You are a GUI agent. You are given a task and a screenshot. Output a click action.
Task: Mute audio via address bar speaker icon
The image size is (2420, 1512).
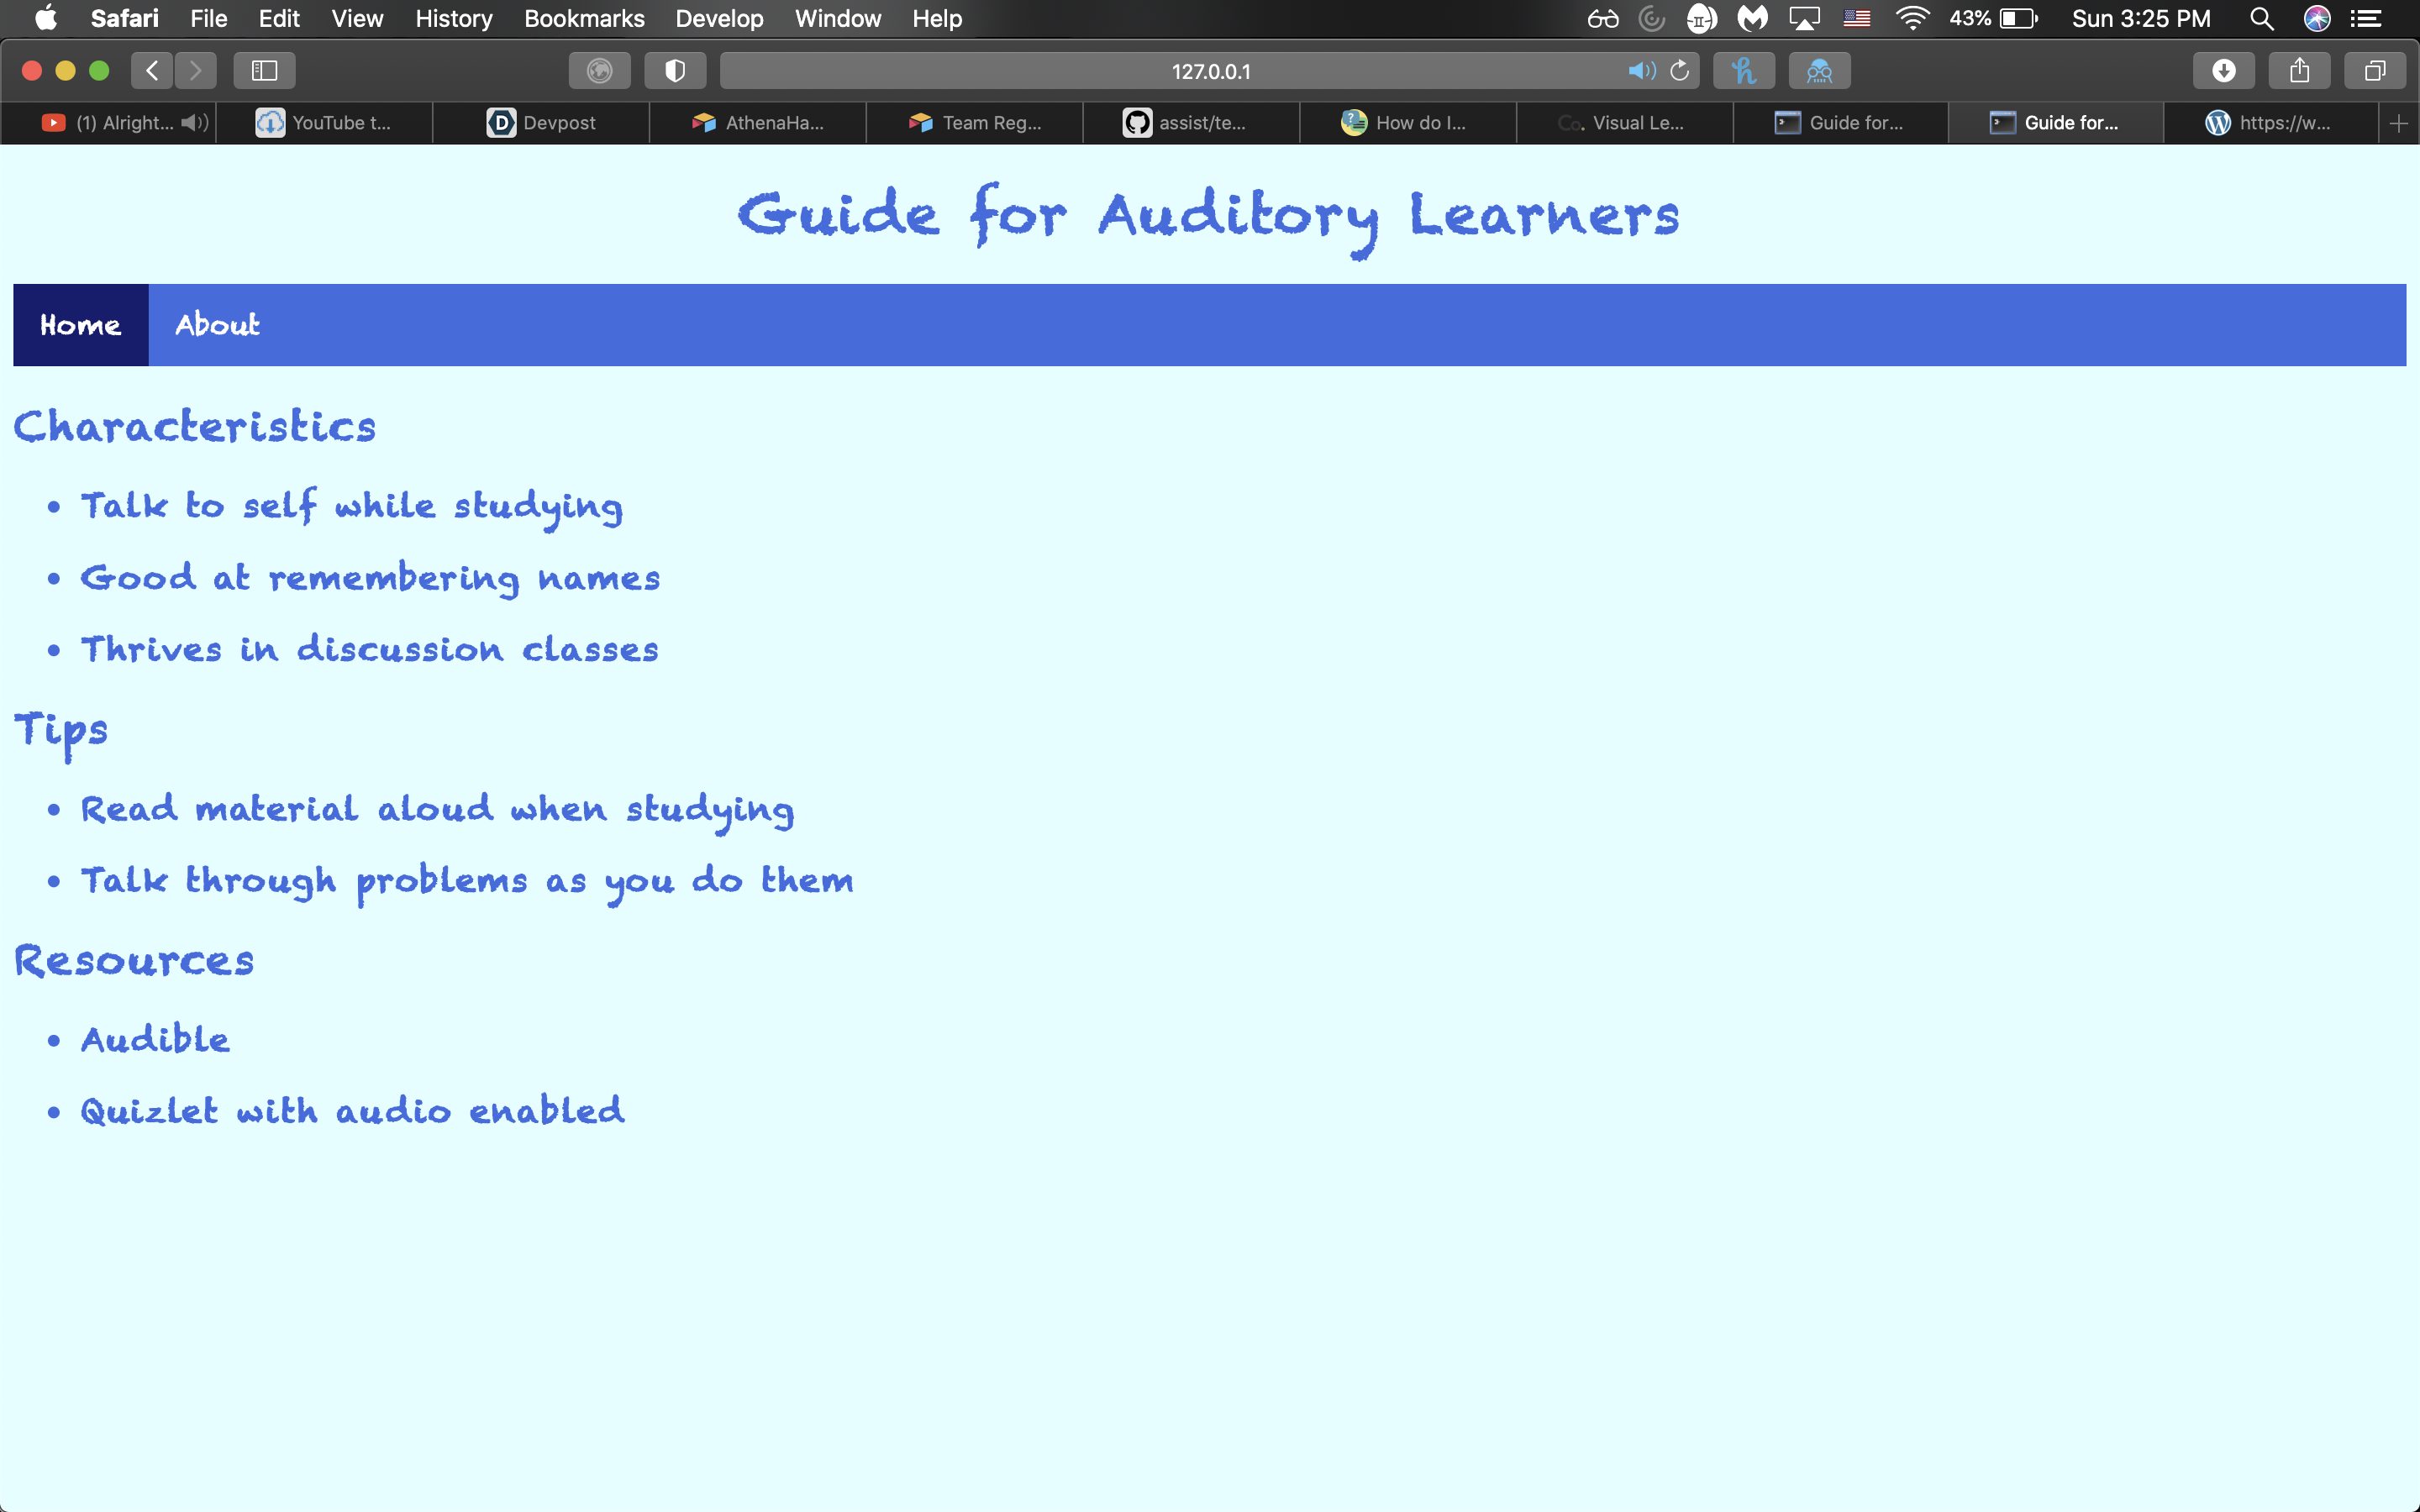coord(1641,71)
